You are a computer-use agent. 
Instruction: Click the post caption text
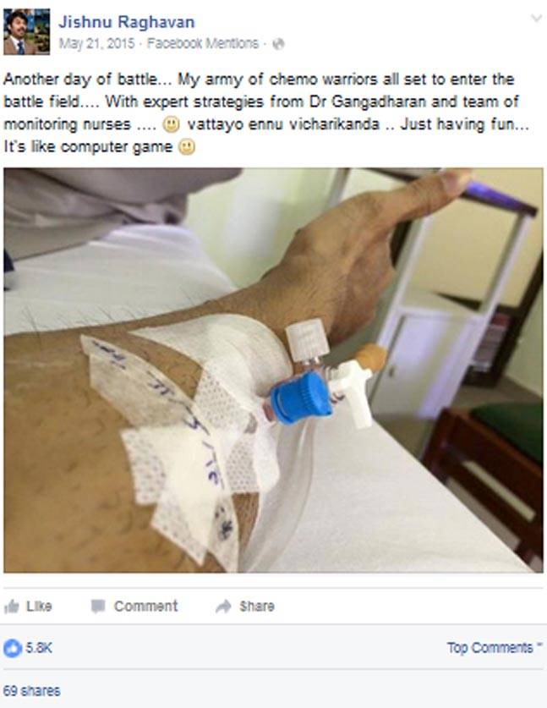point(266,113)
